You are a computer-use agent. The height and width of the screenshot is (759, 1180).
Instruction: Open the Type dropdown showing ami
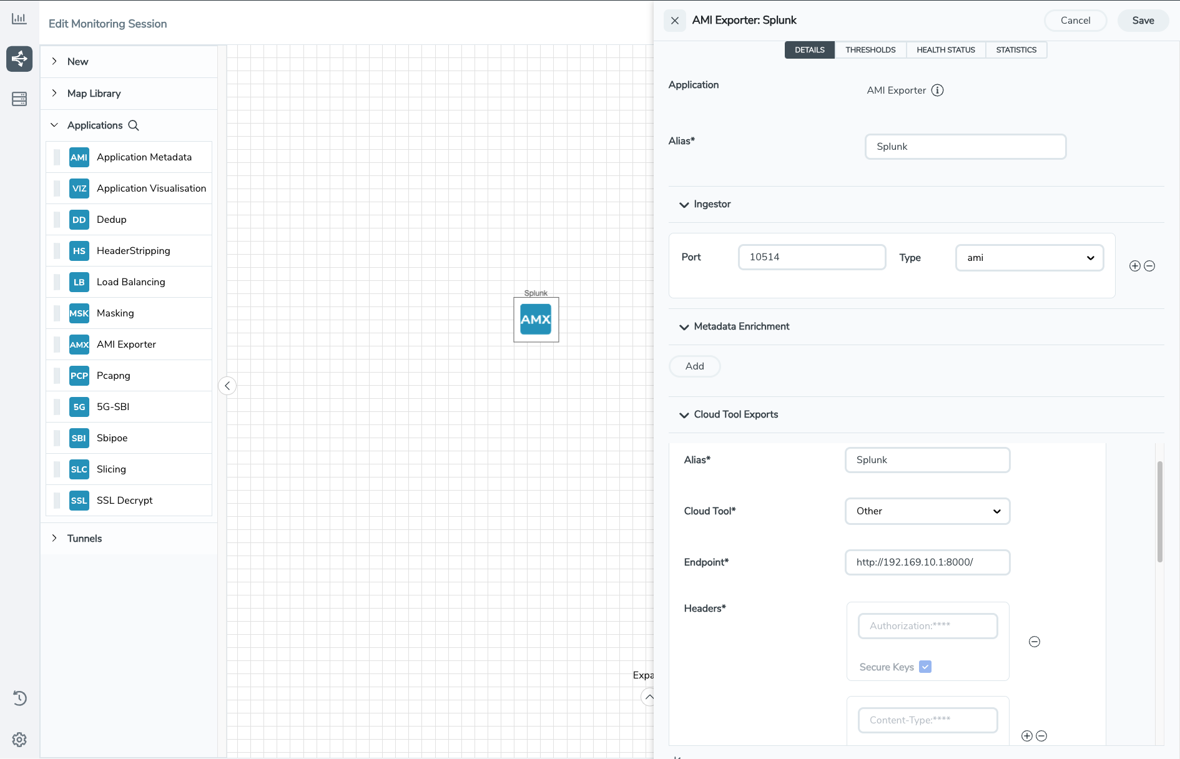coord(1030,258)
